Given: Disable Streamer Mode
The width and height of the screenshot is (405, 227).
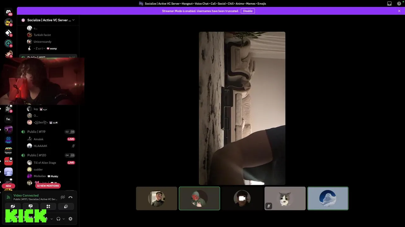Looking at the screenshot, I should (248, 11).
